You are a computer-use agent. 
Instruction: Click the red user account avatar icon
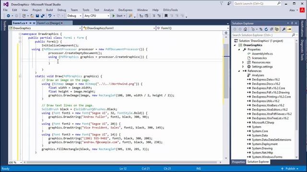click(x=302, y=10)
